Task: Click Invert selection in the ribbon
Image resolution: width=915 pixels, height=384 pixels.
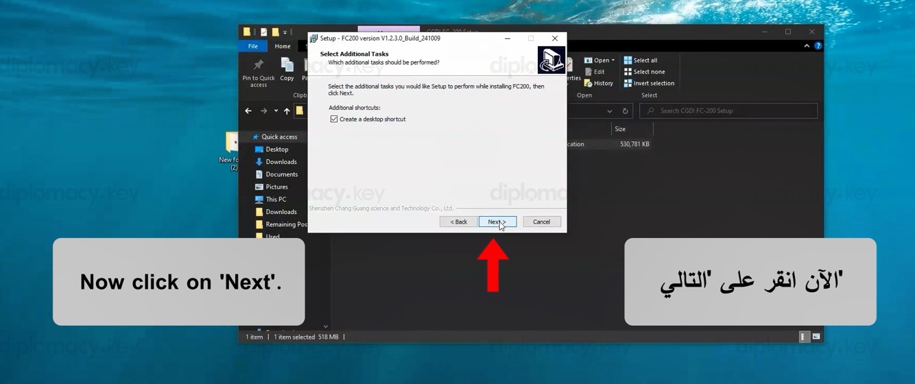Action: point(649,83)
